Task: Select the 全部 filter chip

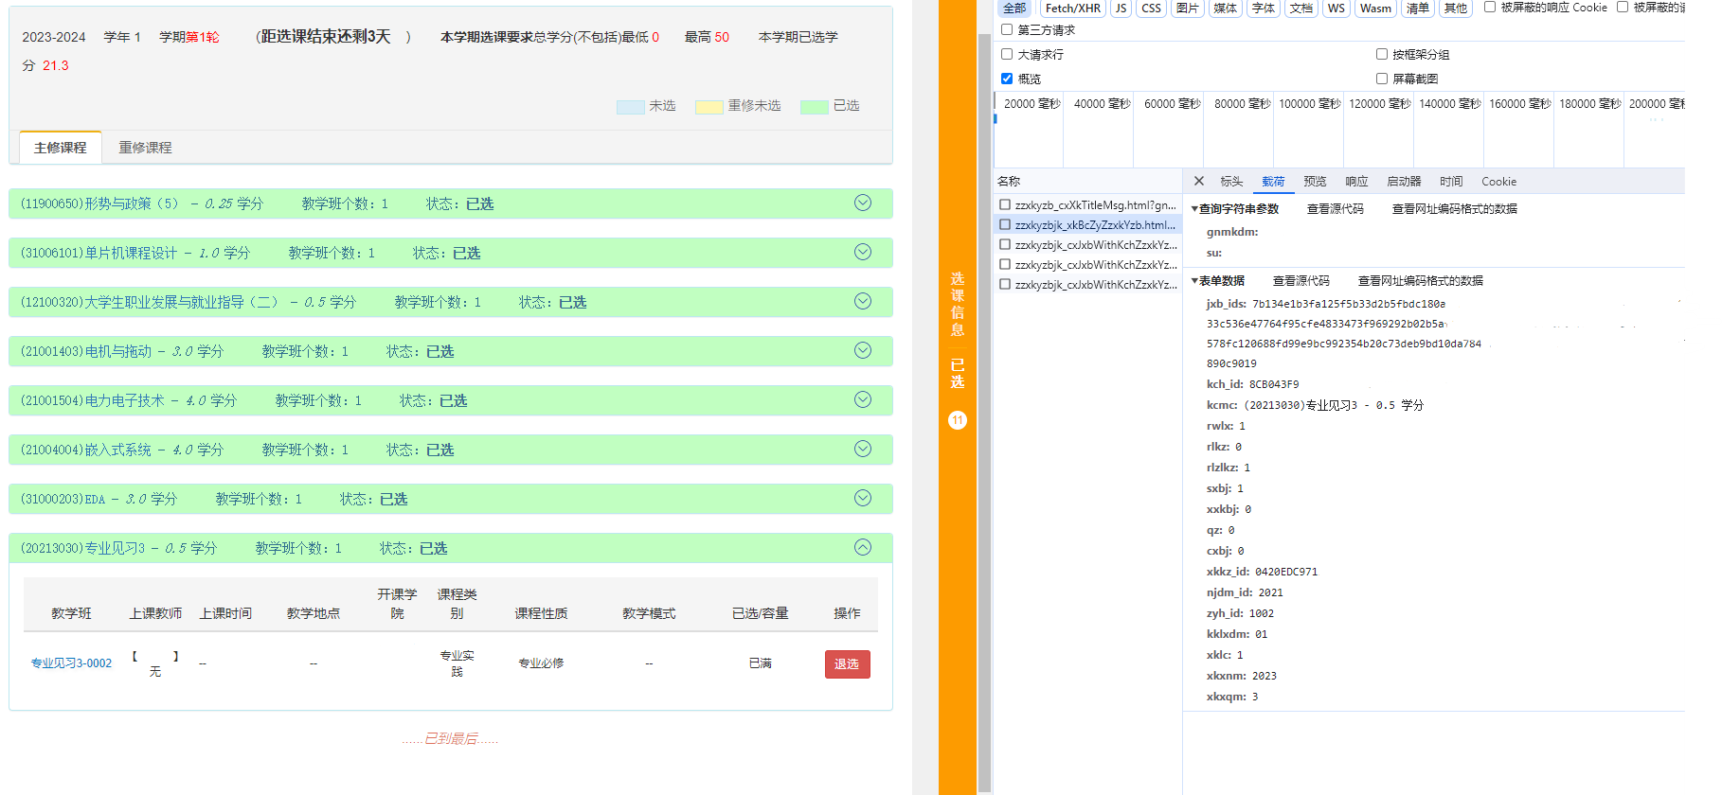Action: (x=1015, y=8)
